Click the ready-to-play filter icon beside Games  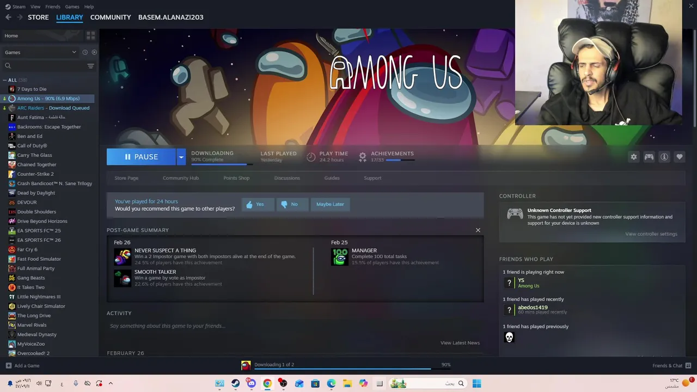click(x=94, y=52)
